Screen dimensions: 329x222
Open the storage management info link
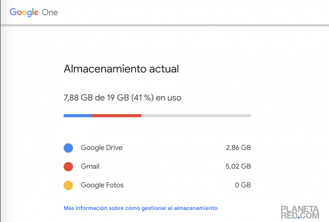(140, 208)
